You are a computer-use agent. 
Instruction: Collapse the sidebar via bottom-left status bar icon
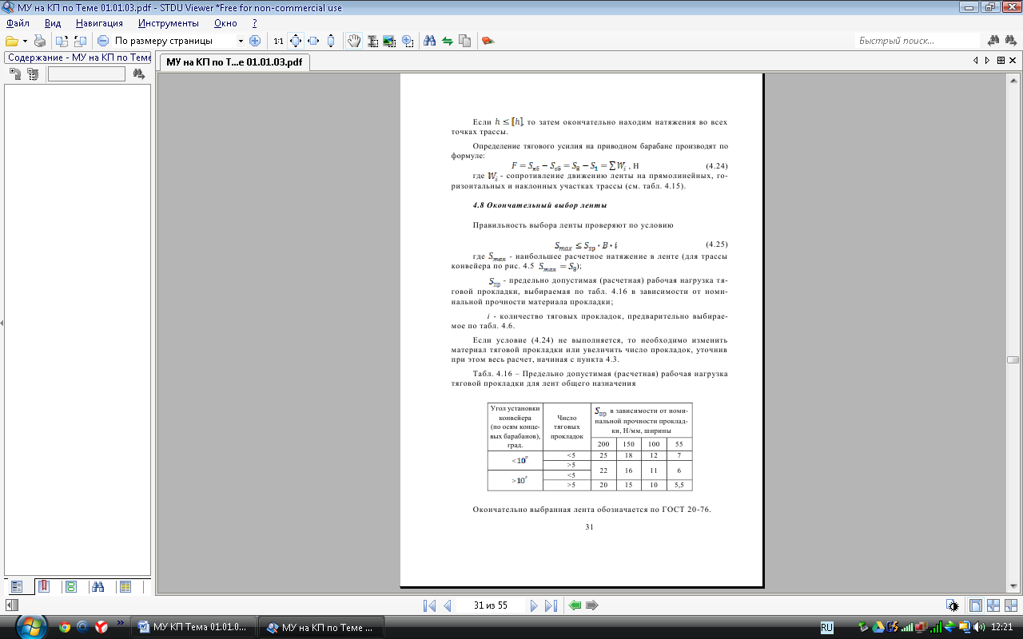click(x=11, y=605)
